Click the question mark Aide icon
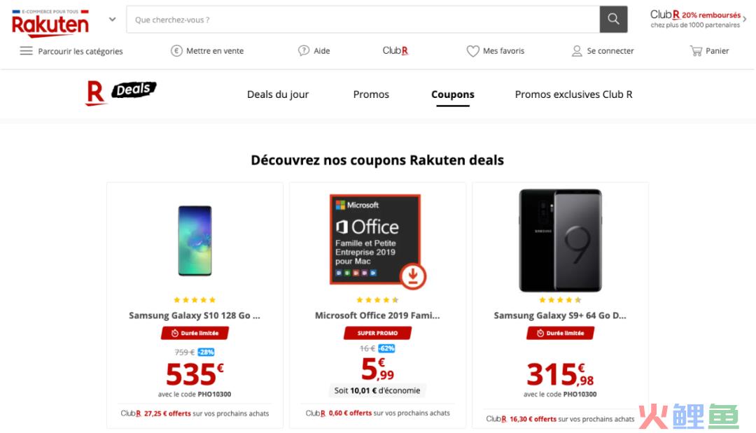Image resolution: width=756 pixels, height=433 pixels. pos(303,50)
